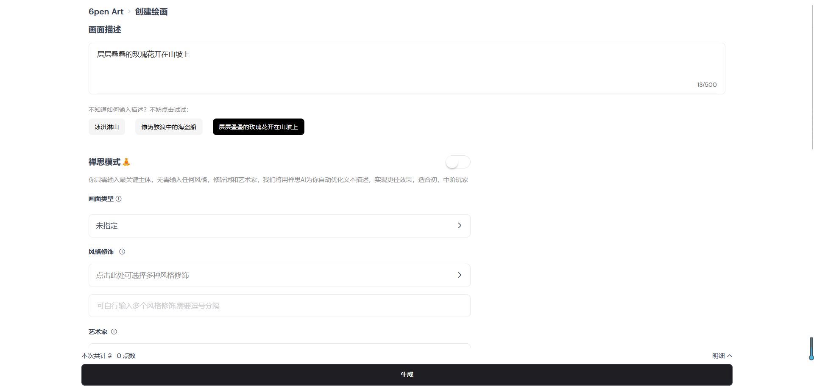This screenshot has width=814, height=389.
Task: Open the 画面类型 selector showing 未指定
Action: [279, 226]
